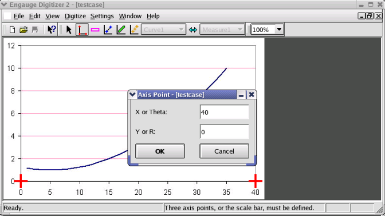This screenshot has width=385, height=216.
Task: Click Cancel in Axis Point dialog
Action: [x=224, y=151]
